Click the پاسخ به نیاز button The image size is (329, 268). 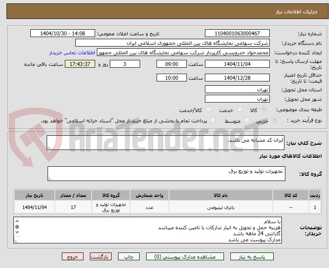pos(252,256)
